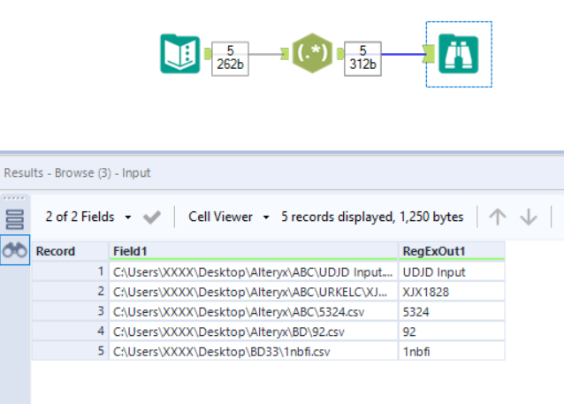Click the checkmark apply fields icon
The width and height of the screenshot is (564, 404).
(151, 217)
